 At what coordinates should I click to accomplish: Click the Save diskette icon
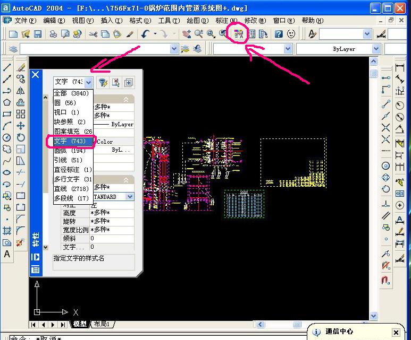pyautogui.click(x=38, y=34)
